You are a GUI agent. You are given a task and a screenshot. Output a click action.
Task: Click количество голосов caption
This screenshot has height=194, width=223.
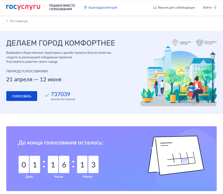point(63,99)
